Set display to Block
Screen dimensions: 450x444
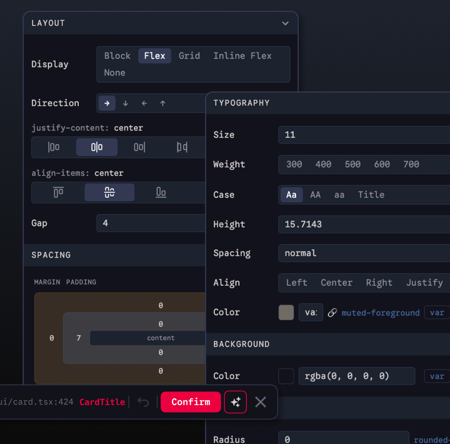(117, 56)
